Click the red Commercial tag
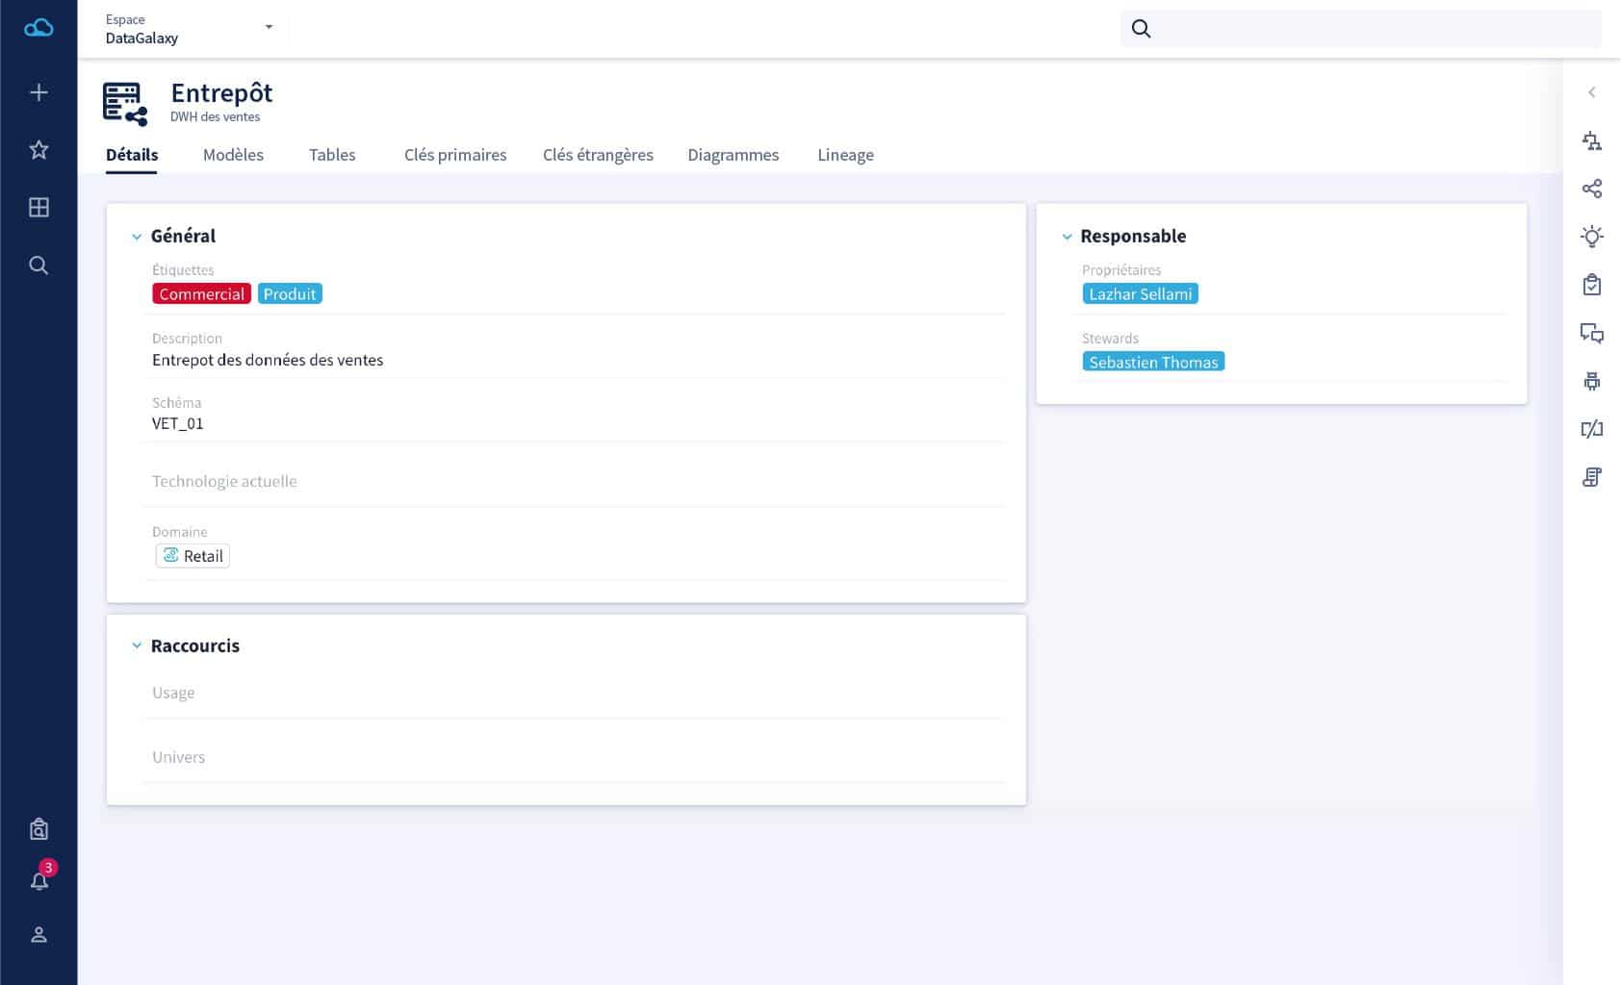This screenshot has height=985, width=1621. (x=201, y=294)
